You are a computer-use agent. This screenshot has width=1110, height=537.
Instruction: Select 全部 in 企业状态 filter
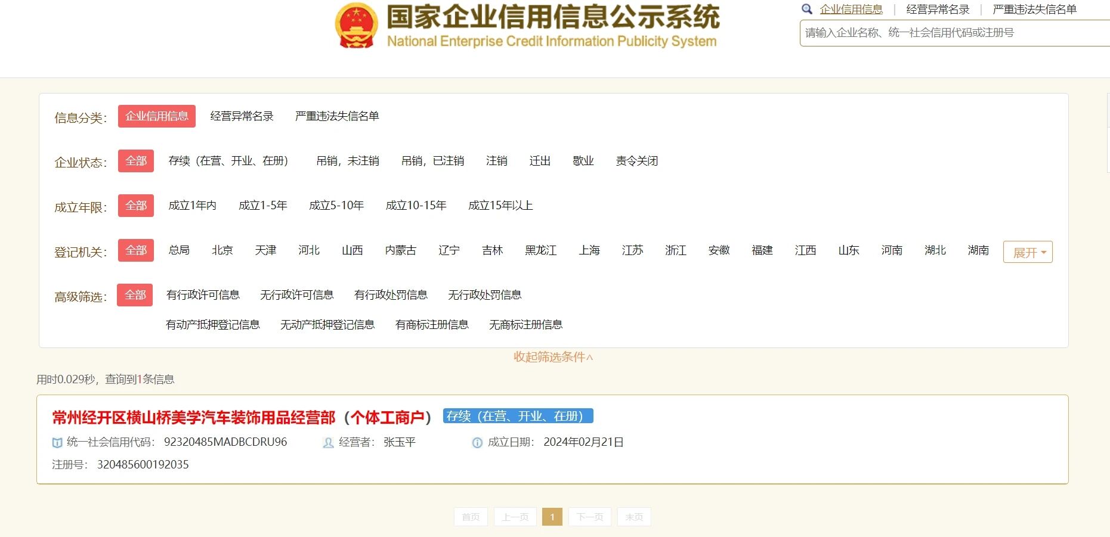136,161
